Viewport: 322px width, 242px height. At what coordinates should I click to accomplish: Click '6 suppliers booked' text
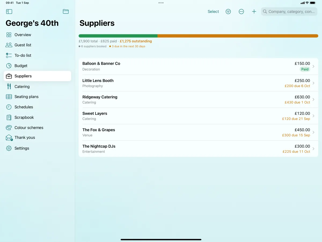[x=94, y=46]
